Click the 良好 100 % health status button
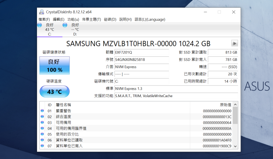This screenshot has width=273, height=159. (54, 65)
